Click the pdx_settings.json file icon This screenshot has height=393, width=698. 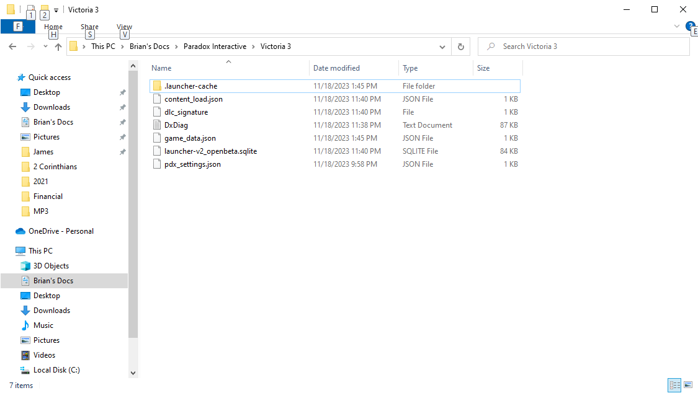point(157,164)
